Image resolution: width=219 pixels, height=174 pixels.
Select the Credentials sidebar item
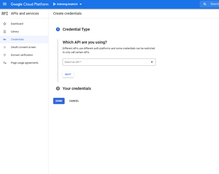(24, 40)
